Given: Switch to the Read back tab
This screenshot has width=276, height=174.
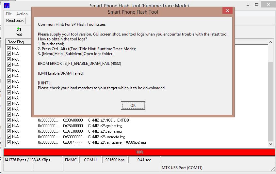Looking at the screenshot, I should point(15,21).
